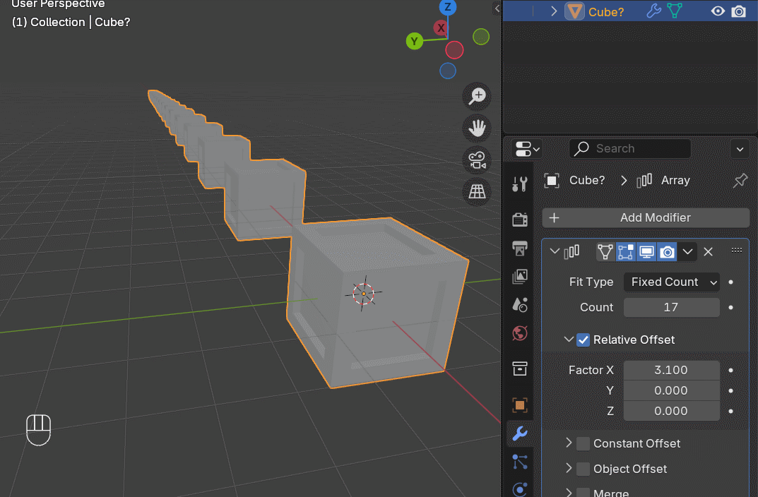The height and width of the screenshot is (497, 758).
Task: Expand the Cube? item in outliner
Action: pos(554,11)
